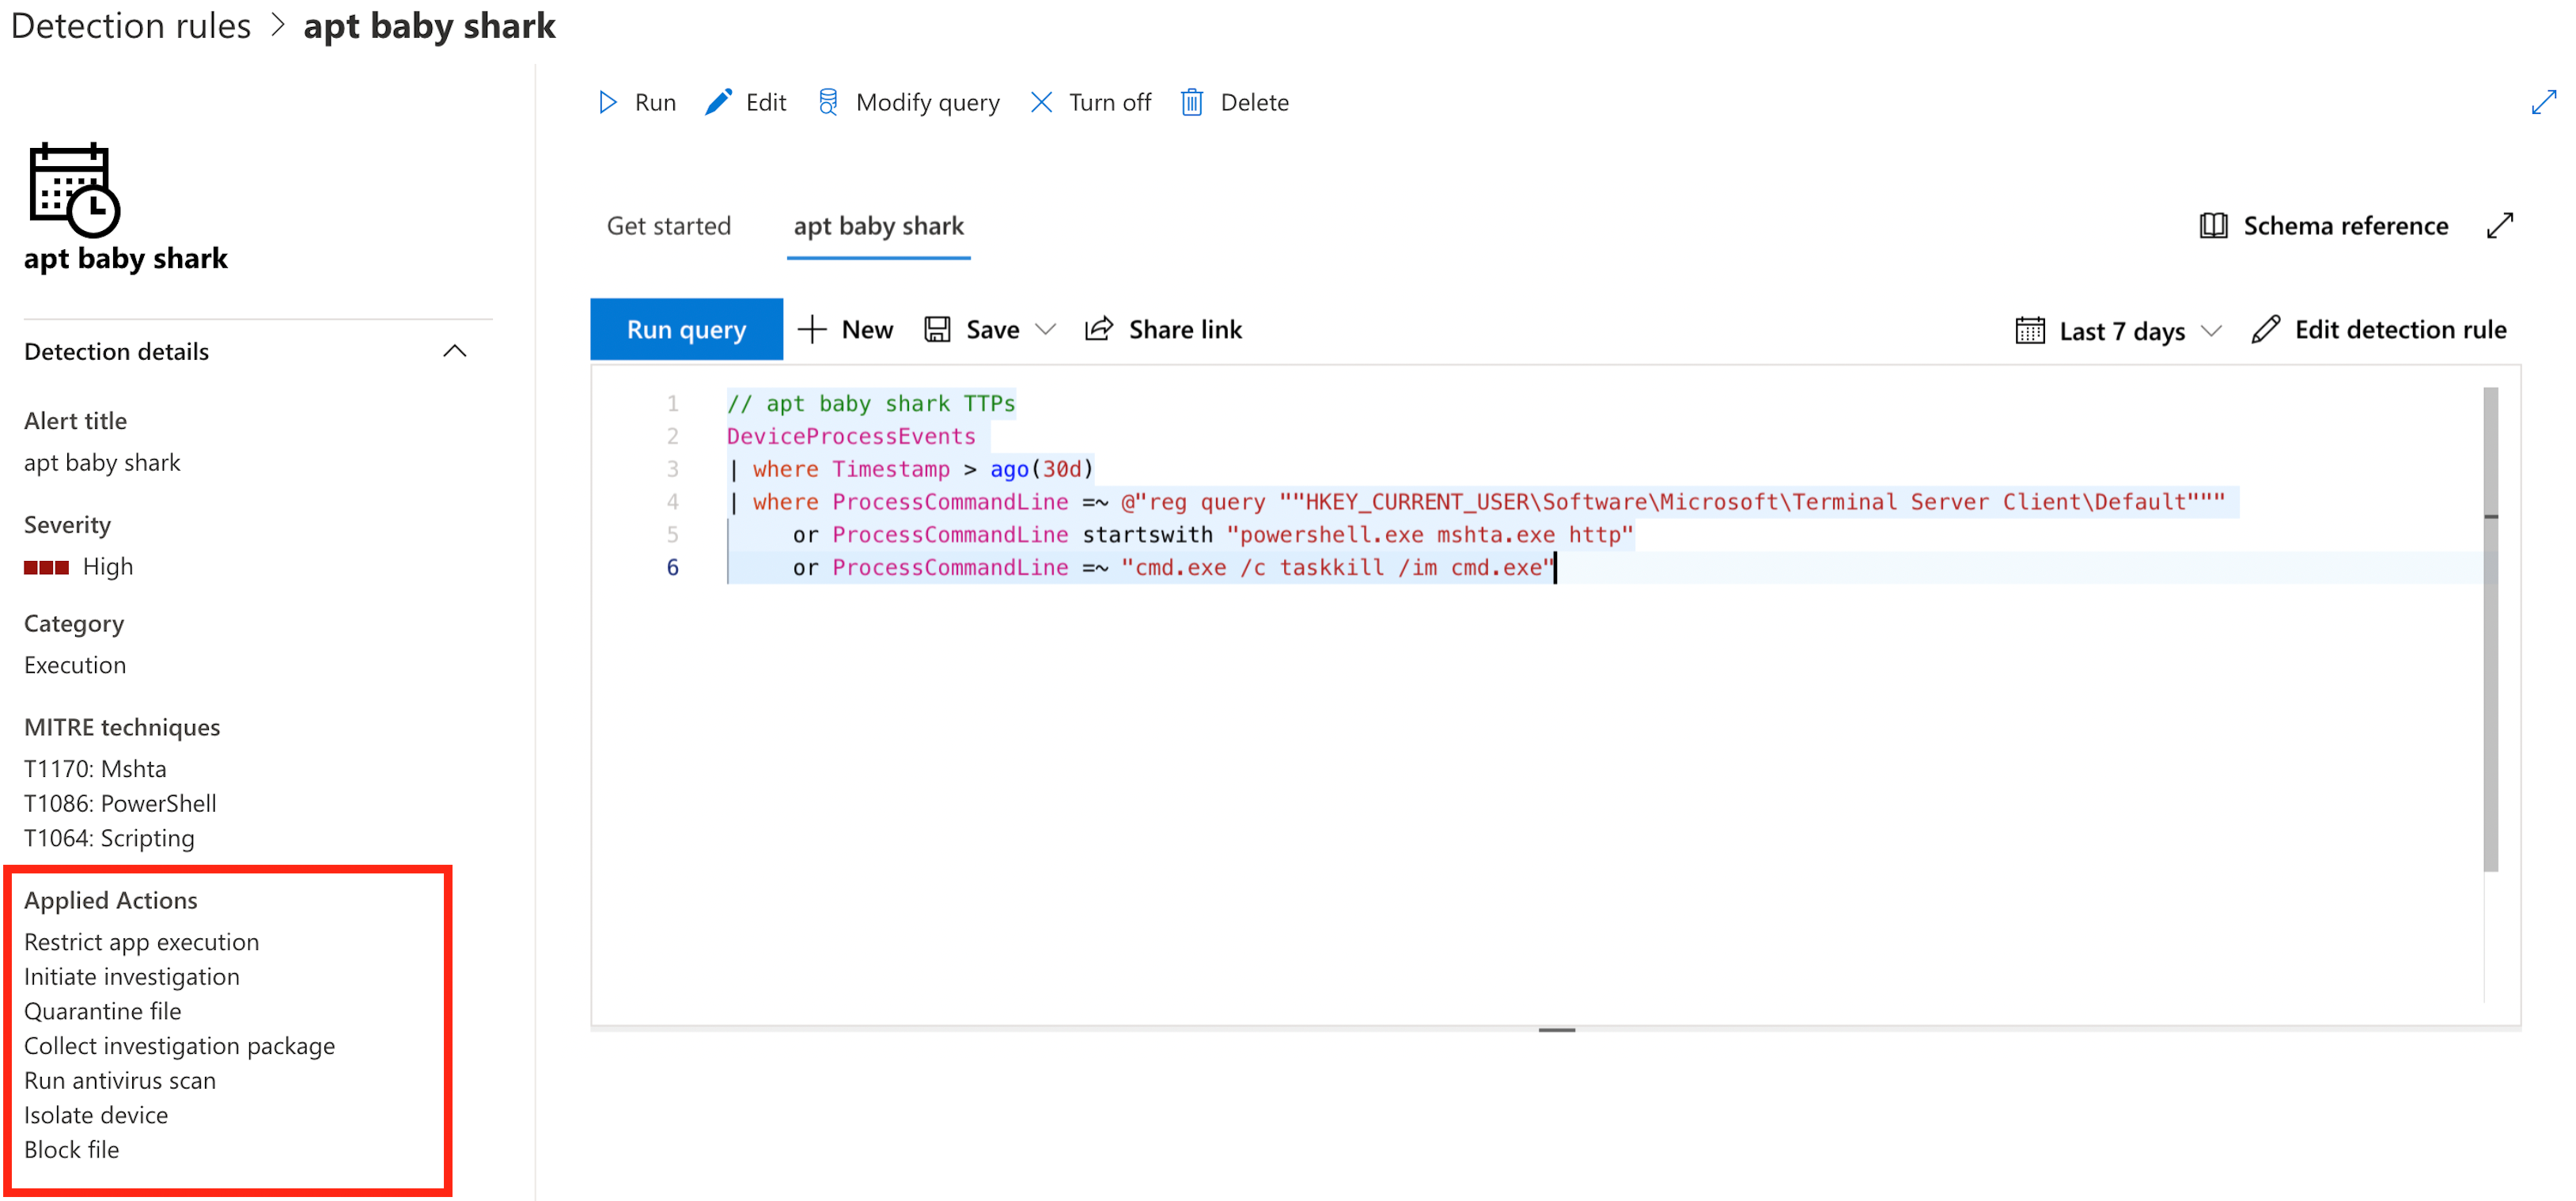Viewport: 2576px width, 1201px height.
Task: Navigate to Detection rules breadcrumb
Action: tap(131, 26)
